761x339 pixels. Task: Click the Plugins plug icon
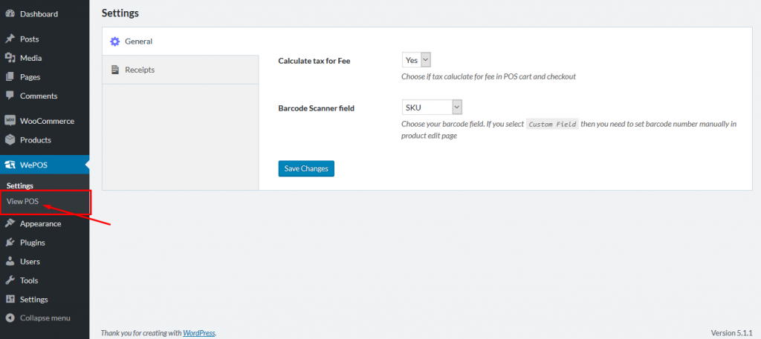click(10, 243)
